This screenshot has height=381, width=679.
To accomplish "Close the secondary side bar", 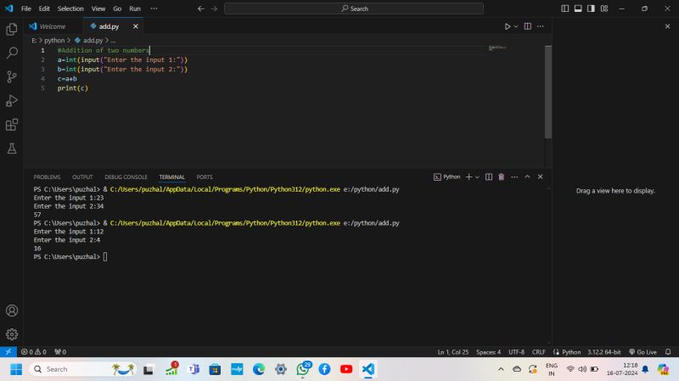I will coord(667,26).
